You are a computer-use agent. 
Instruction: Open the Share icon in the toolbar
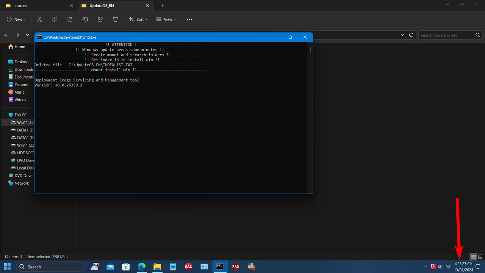click(x=100, y=19)
